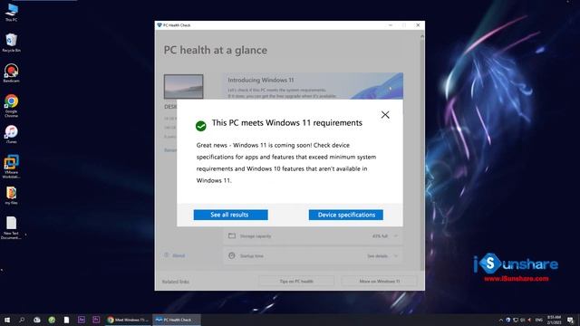Open New Text Document on desktop
Viewport: 580px width, 326px height.
coord(11,227)
